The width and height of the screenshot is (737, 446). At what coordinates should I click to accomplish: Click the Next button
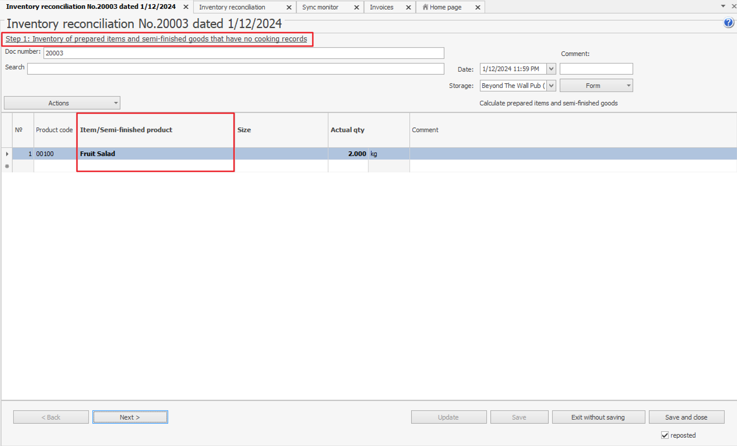click(130, 417)
